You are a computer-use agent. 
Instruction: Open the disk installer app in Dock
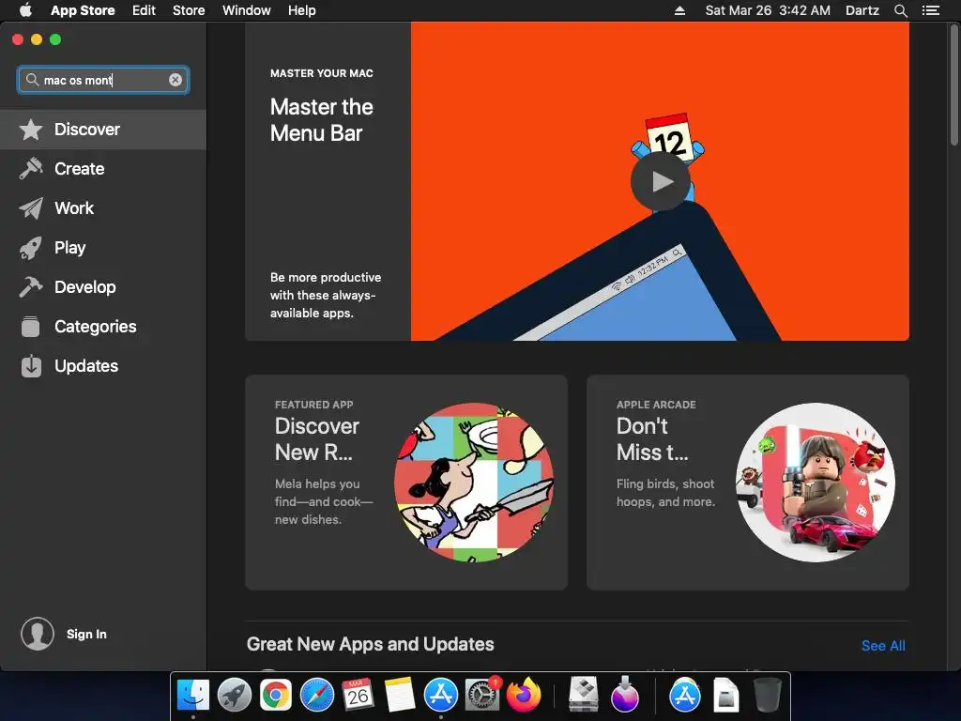tap(584, 694)
